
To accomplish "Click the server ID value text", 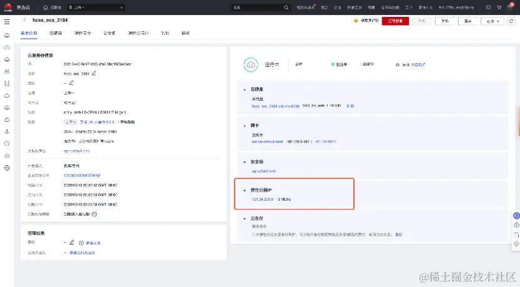I will point(97,64).
